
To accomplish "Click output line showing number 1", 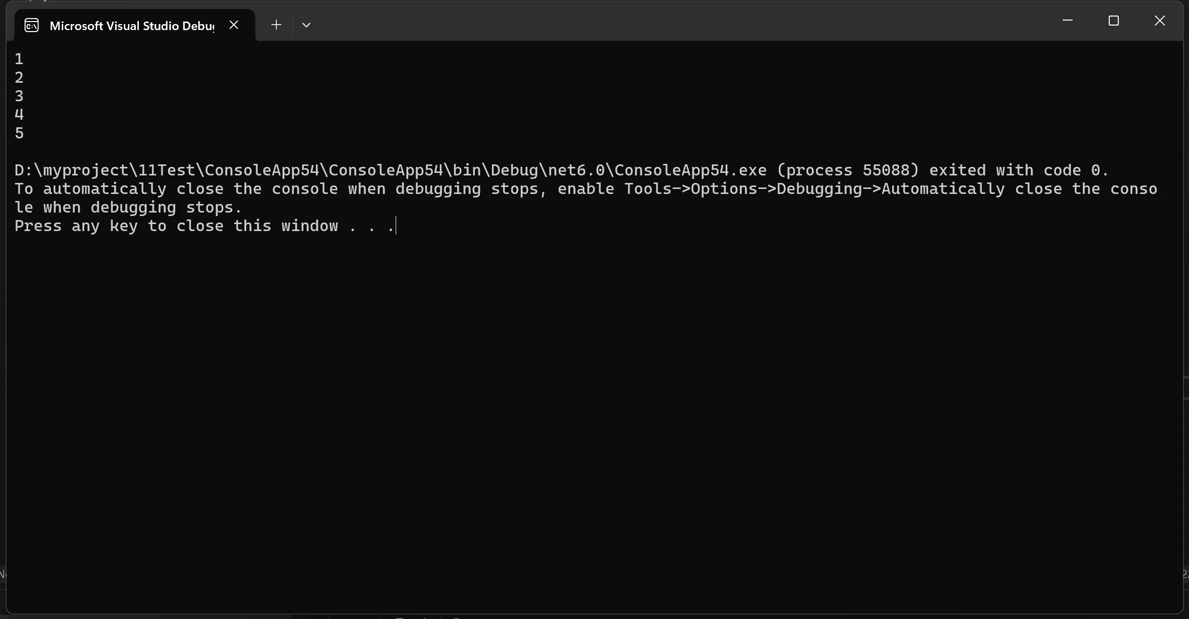I will (19, 59).
